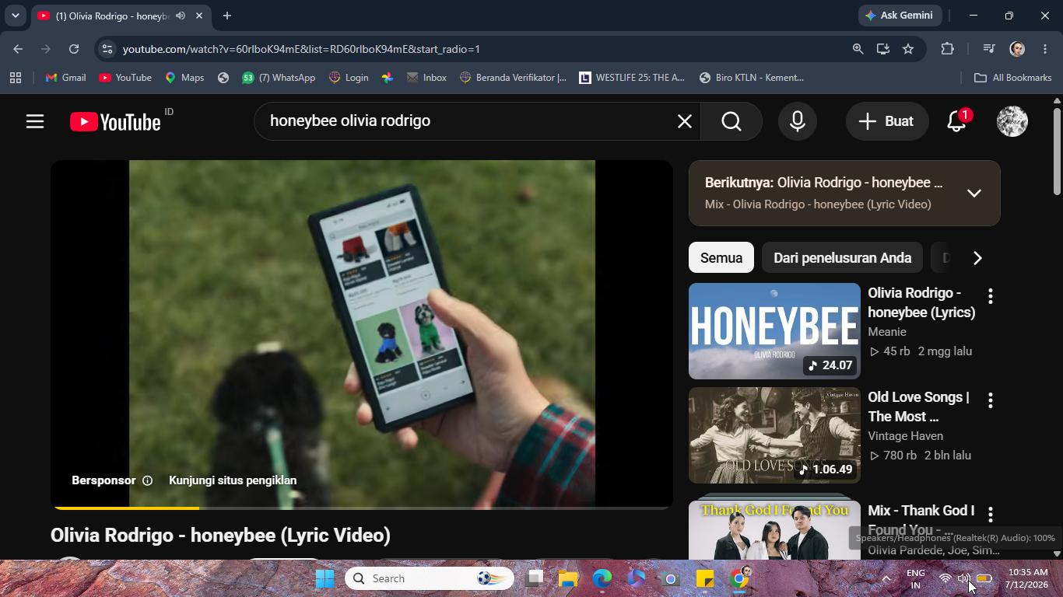Open the Chrome three-dot menu
The image size is (1063, 597).
click(1045, 49)
